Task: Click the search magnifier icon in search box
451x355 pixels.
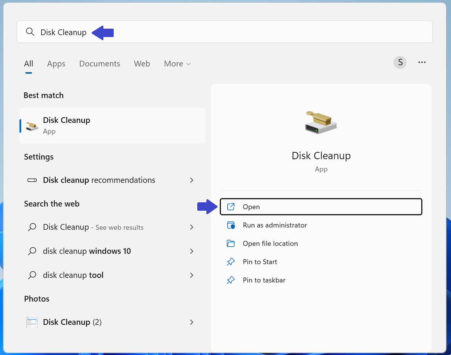Action: click(x=30, y=32)
